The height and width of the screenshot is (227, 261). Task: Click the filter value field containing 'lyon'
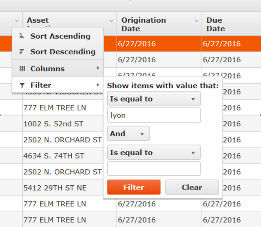pyautogui.click(x=153, y=116)
